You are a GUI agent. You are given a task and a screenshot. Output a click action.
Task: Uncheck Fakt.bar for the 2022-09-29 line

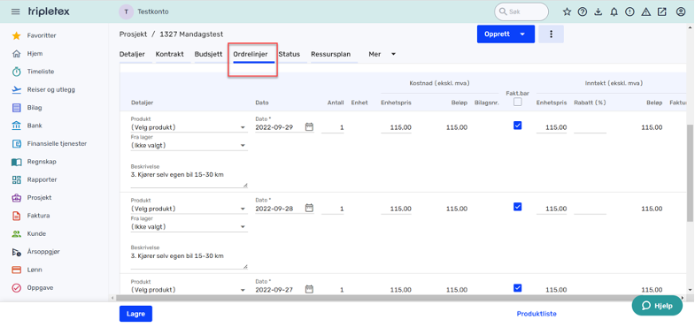[517, 125]
